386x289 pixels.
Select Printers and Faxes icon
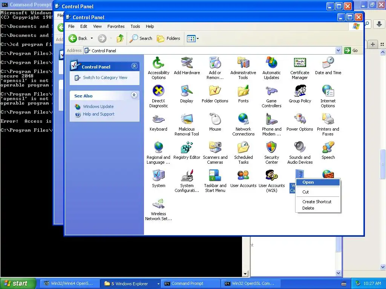point(328,119)
